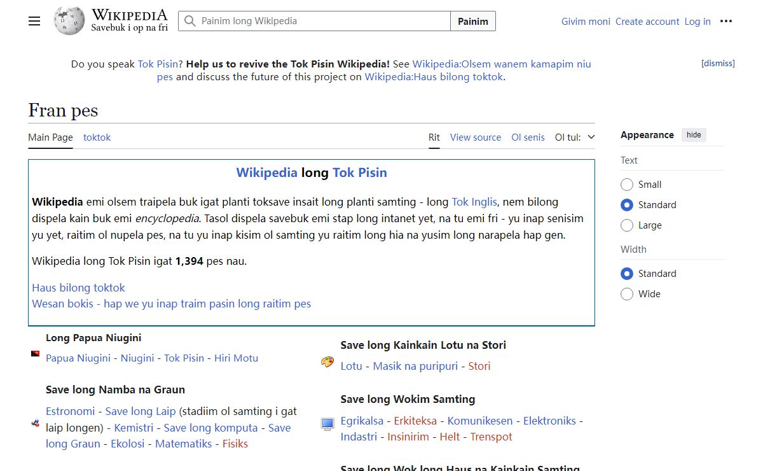Open the Ol senis history tab
Screen dimensions: 763x471
point(528,137)
